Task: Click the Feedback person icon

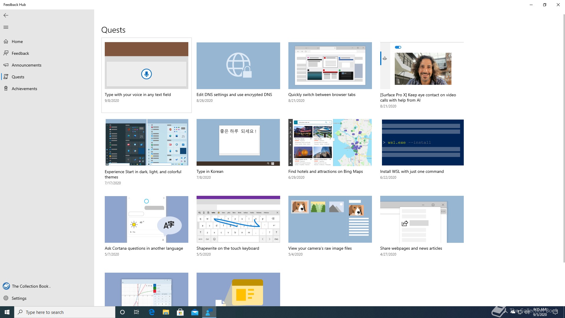Action: [6, 53]
